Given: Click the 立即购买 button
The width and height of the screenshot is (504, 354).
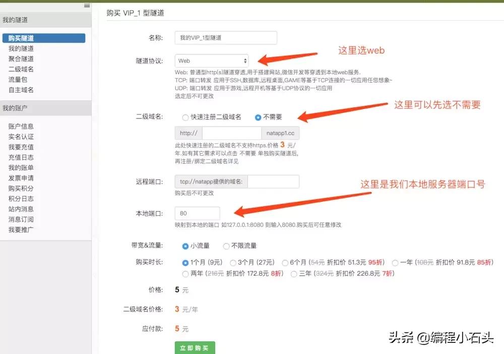Looking at the screenshot, I should click(195, 347).
